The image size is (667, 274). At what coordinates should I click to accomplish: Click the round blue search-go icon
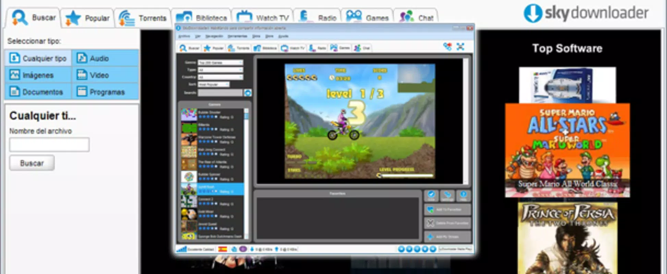click(x=247, y=93)
